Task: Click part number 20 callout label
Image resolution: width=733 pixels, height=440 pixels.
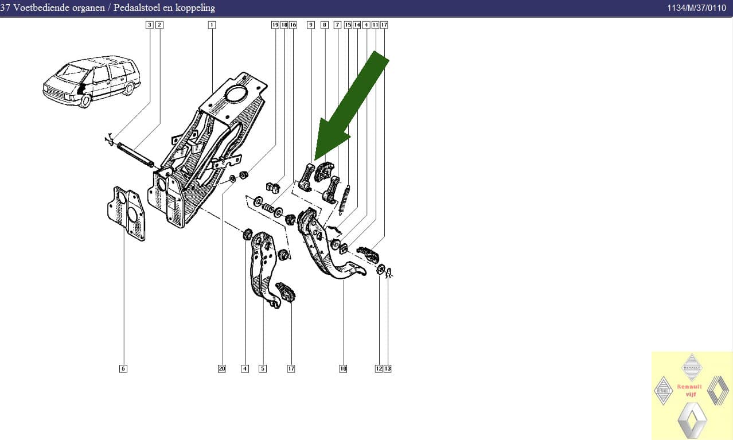Action: (222, 368)
